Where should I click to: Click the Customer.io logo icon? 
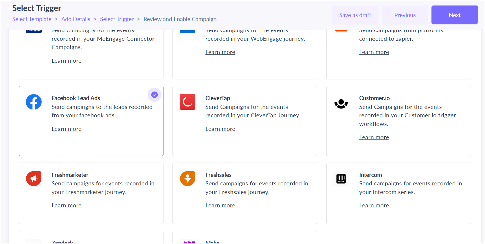tap(341, 104)
